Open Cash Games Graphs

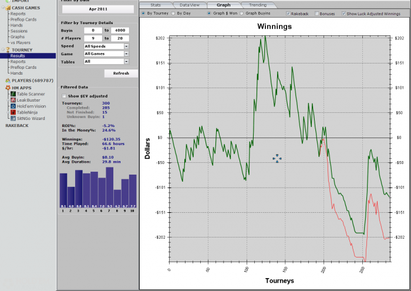pyautogui.click(x=18, y=36)
